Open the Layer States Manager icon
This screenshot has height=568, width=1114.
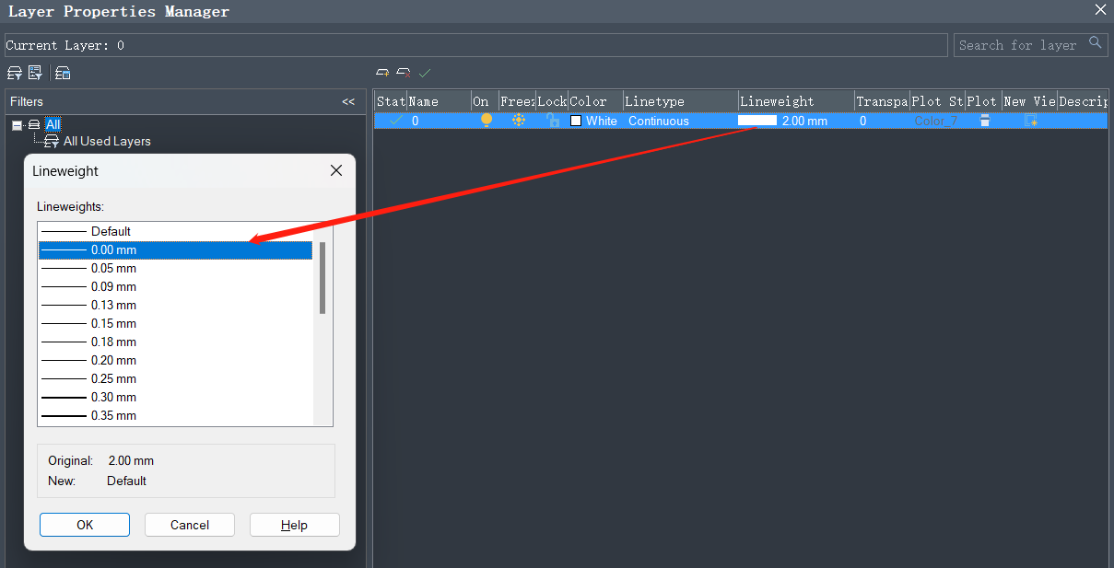click(x=63, y=73)
